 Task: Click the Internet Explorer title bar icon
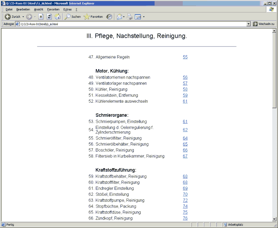pyautogui.click(x=3, y=3)
